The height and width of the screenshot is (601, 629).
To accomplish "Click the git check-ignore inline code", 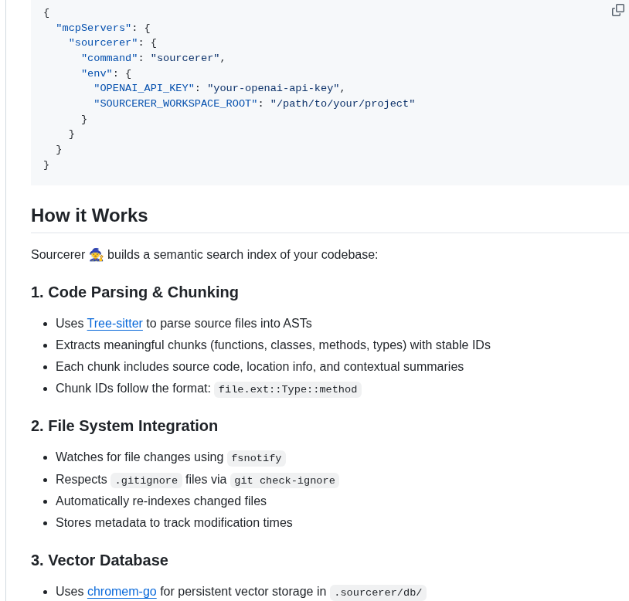I will [x=284, y=480].
